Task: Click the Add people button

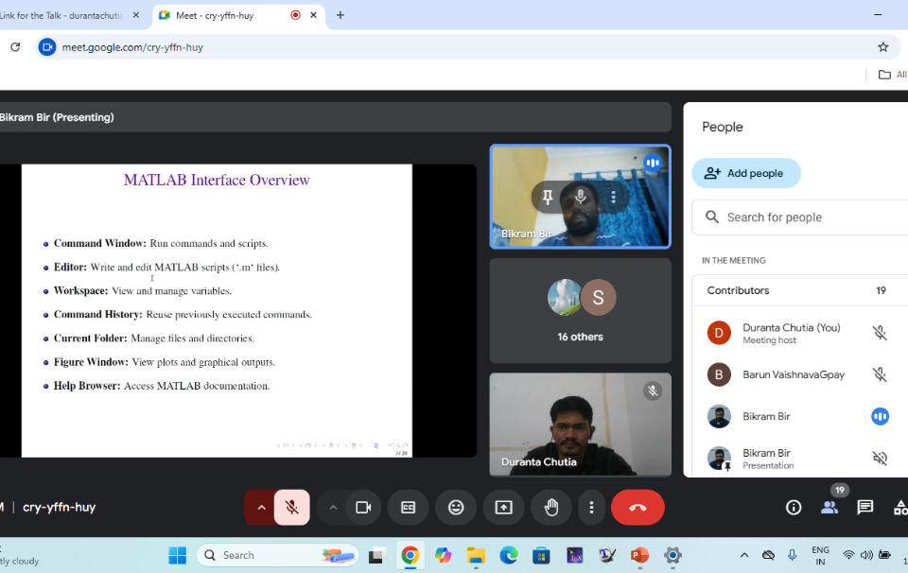Action: 745,173
